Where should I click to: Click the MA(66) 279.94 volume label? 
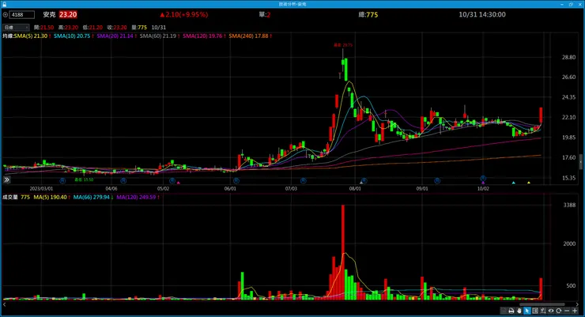pos(93,197)
